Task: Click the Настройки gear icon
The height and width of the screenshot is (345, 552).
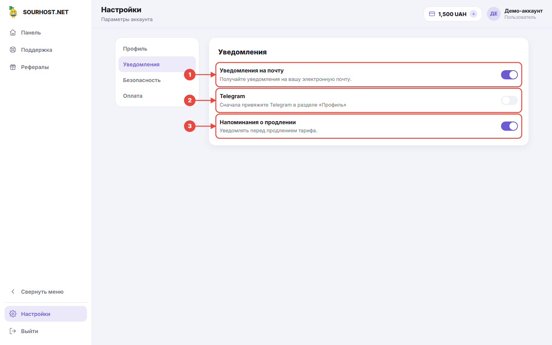Action: click(x=13, y=314)
